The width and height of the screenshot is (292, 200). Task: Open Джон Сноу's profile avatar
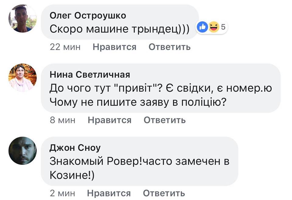(x=22, y=151)
